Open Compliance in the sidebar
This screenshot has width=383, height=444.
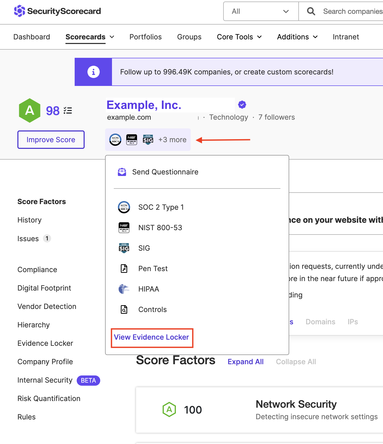[x=37, y=270]
